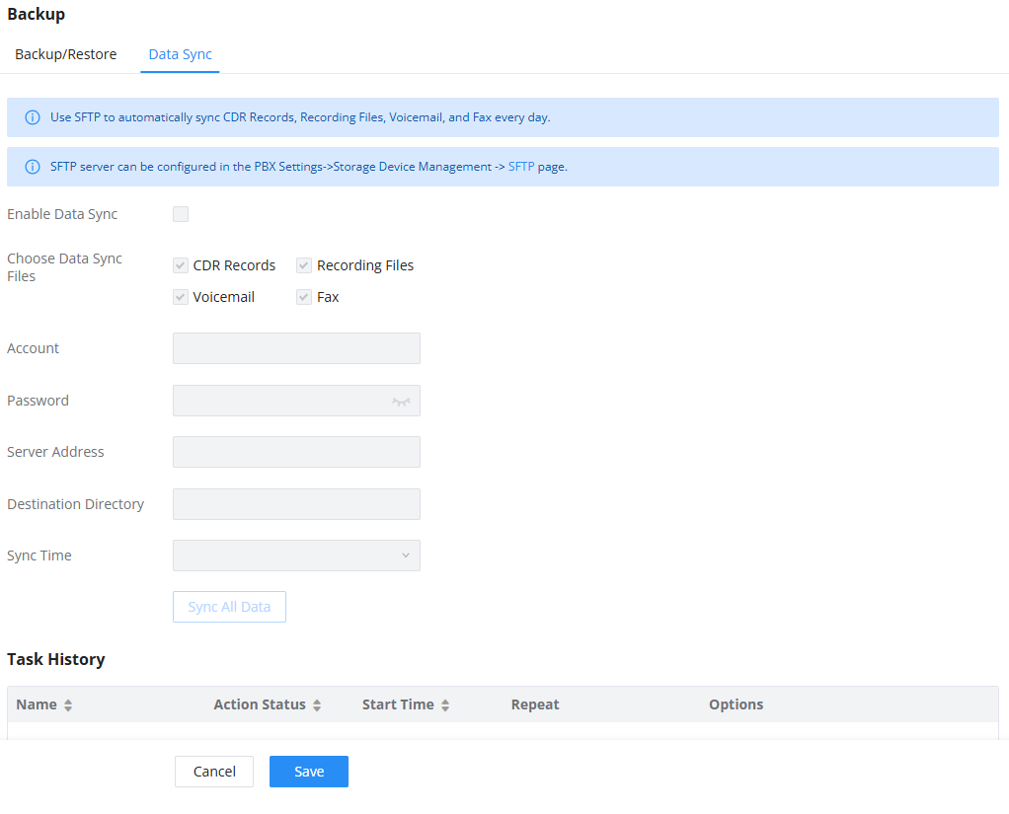Viewport: 1009px width, 814px height.
Task: Toggle password visibility eye icon
Action: point(401,402)
